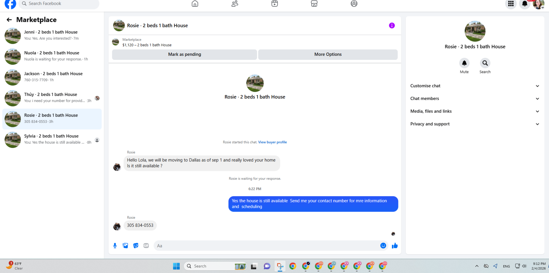Open the account profile picture menu
The width and height of the screenshot is (549, 273).
(x=538, y=4)
